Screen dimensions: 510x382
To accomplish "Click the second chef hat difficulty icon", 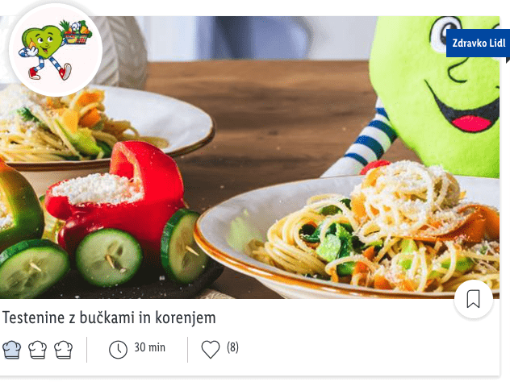I will tap(38, 350).
